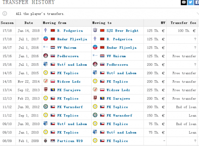Click SJZ Ever Bright club crest

click(x=95, y=30)
